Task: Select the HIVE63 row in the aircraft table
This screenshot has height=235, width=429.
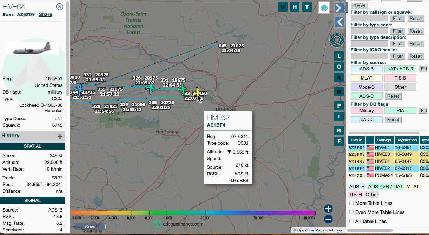Action: pos(388,155)
